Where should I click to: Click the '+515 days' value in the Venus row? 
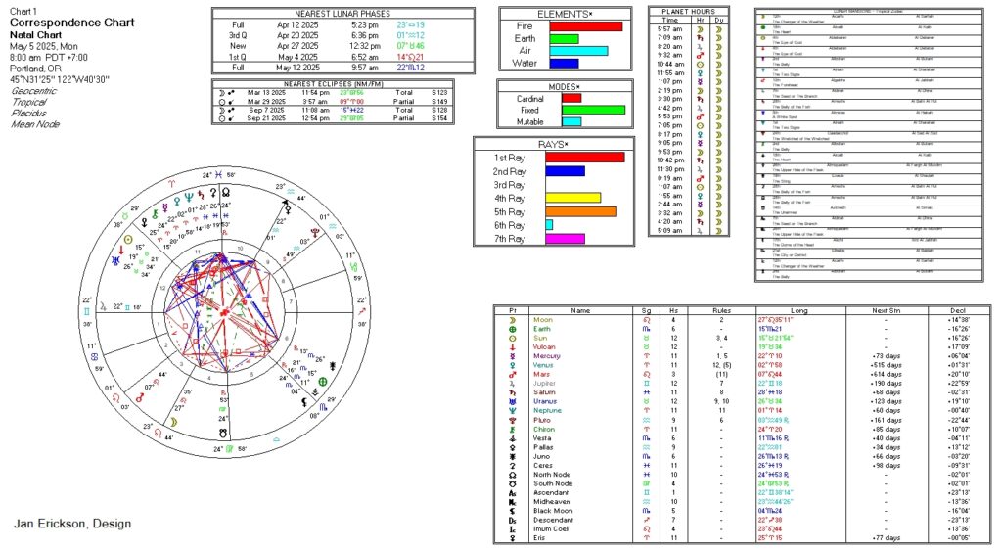pos(887,365)
